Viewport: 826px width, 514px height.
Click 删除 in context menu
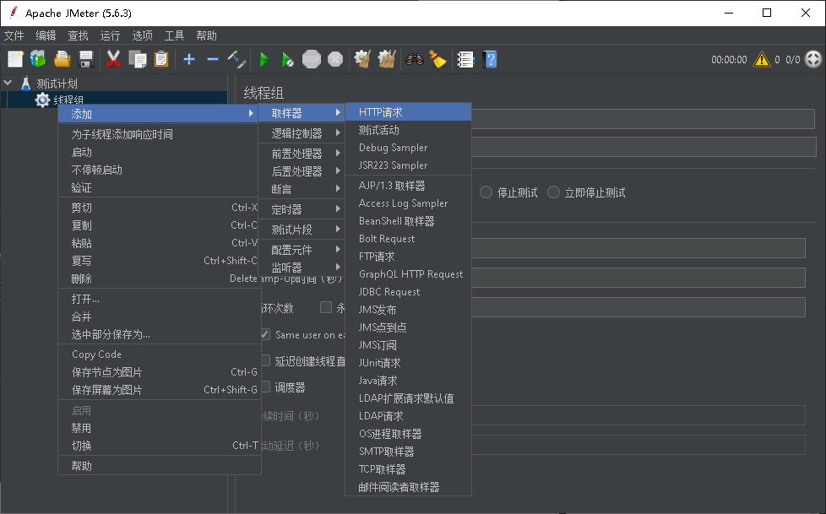[160, 279]
